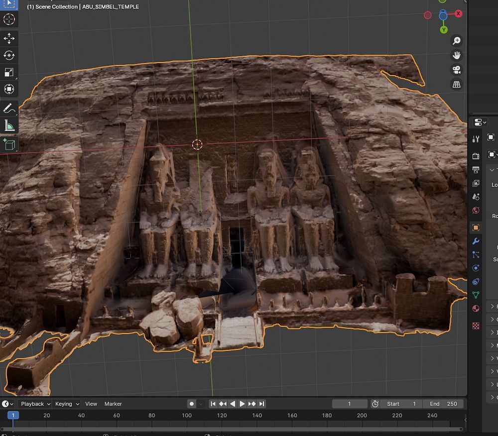Pick the Scale tool
498x436 pixels.
point(9,72)
